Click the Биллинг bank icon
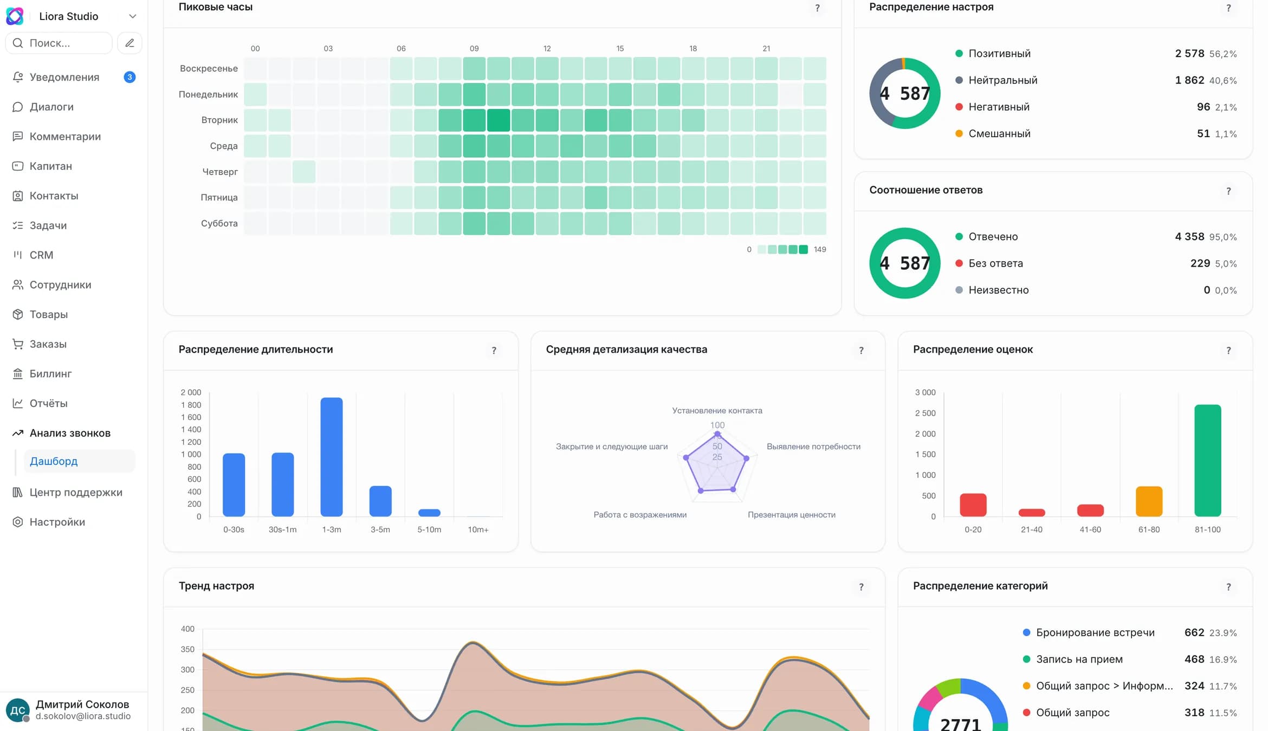Screen dimensions: 1268x731 tap(18, 373)
